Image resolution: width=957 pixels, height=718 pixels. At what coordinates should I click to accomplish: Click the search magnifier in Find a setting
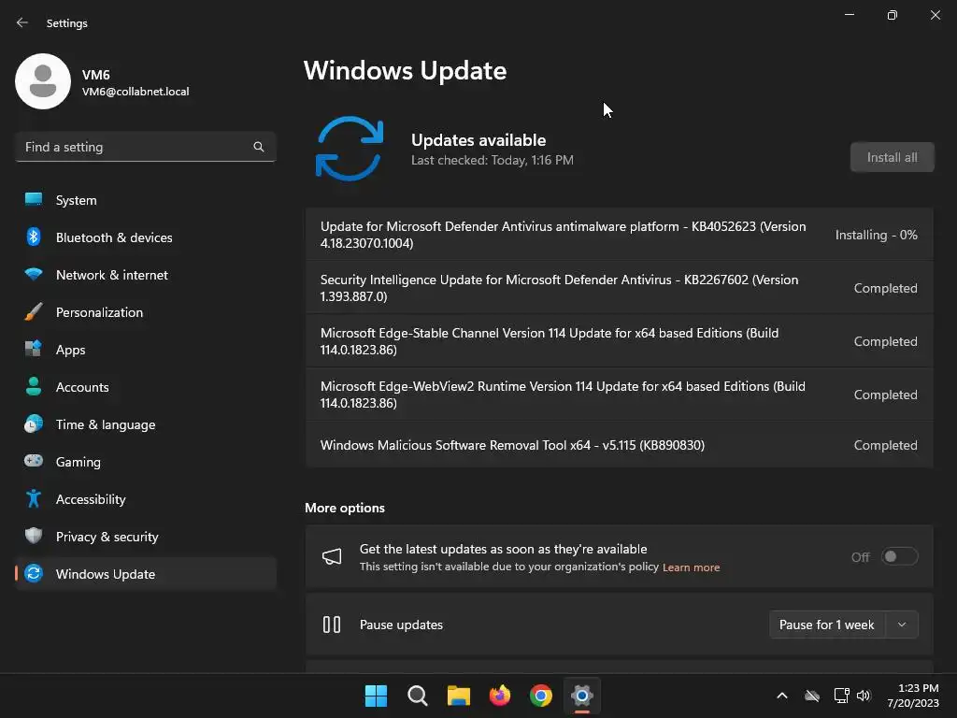click(259, 147)
